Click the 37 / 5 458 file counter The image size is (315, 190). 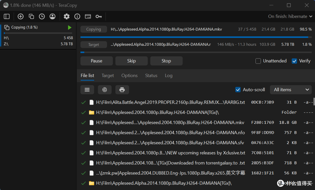click(247, 29)
